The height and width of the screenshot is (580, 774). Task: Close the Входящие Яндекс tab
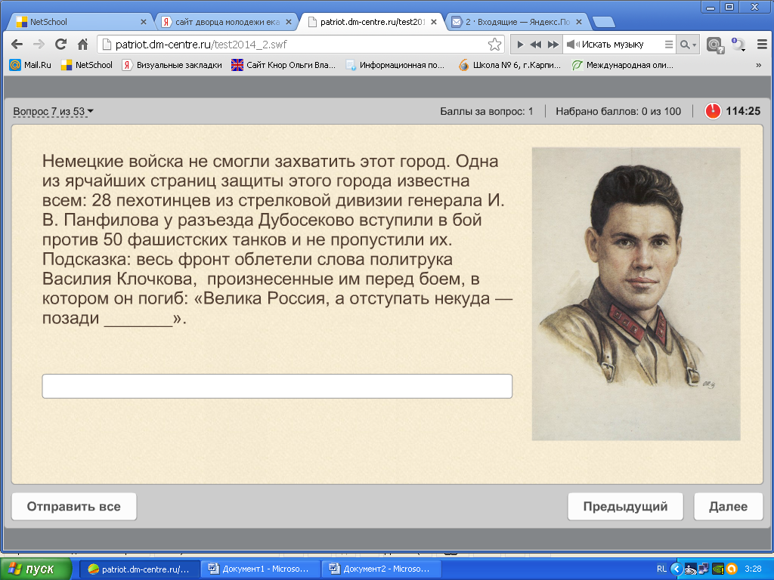pyautogui.click(x=579, y=22)
